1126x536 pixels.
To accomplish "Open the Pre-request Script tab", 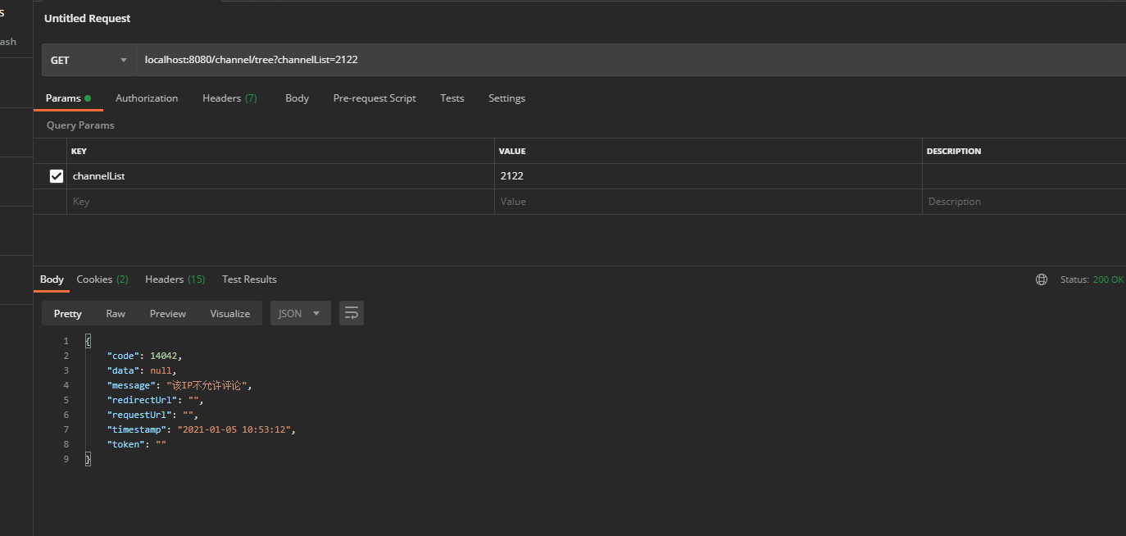I will [x=375, y=98].
